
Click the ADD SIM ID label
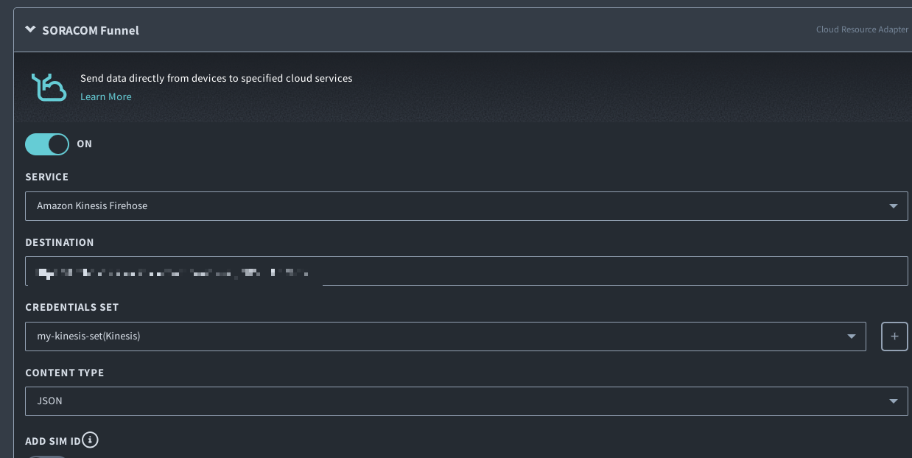pos(52,441)
